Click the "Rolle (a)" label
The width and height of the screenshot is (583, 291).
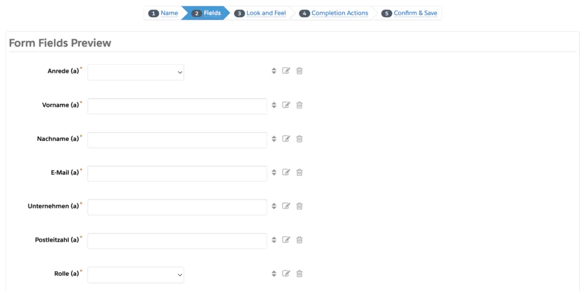(67, 273)
